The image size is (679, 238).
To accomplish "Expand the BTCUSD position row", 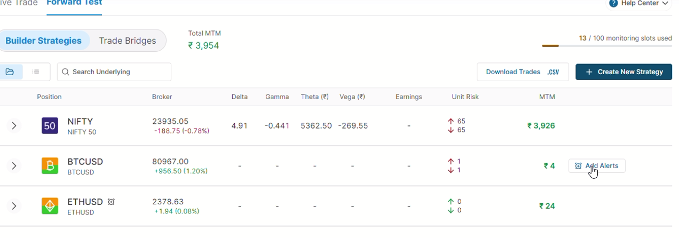I will (14, 166).
